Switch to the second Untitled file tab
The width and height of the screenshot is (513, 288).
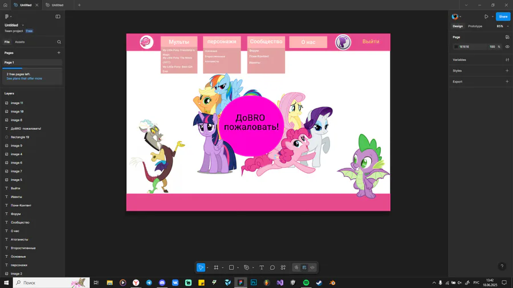tap(58, 5)
